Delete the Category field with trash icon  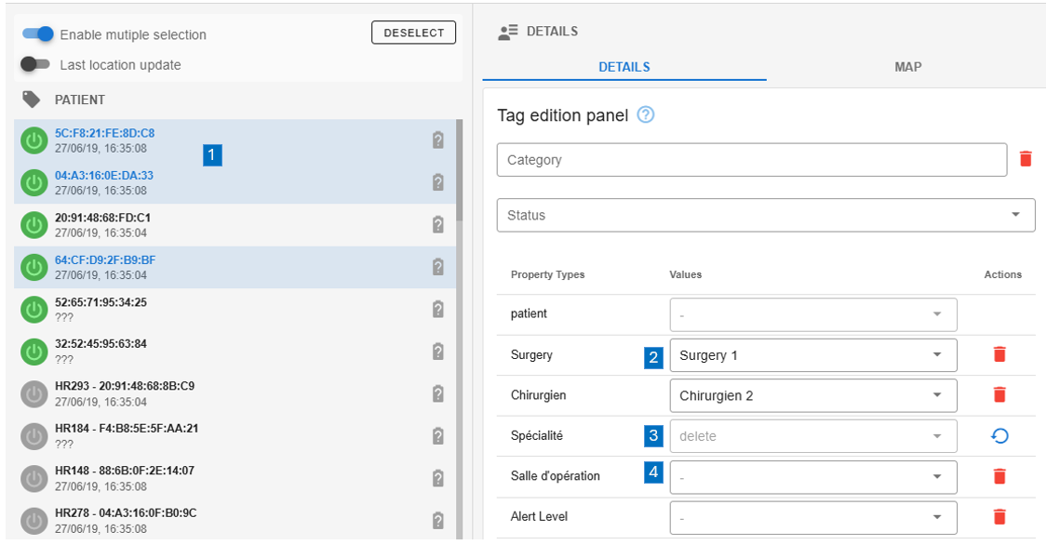[1026, 159]
